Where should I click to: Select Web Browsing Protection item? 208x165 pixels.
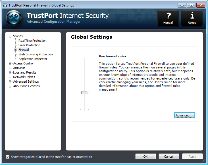36,54
